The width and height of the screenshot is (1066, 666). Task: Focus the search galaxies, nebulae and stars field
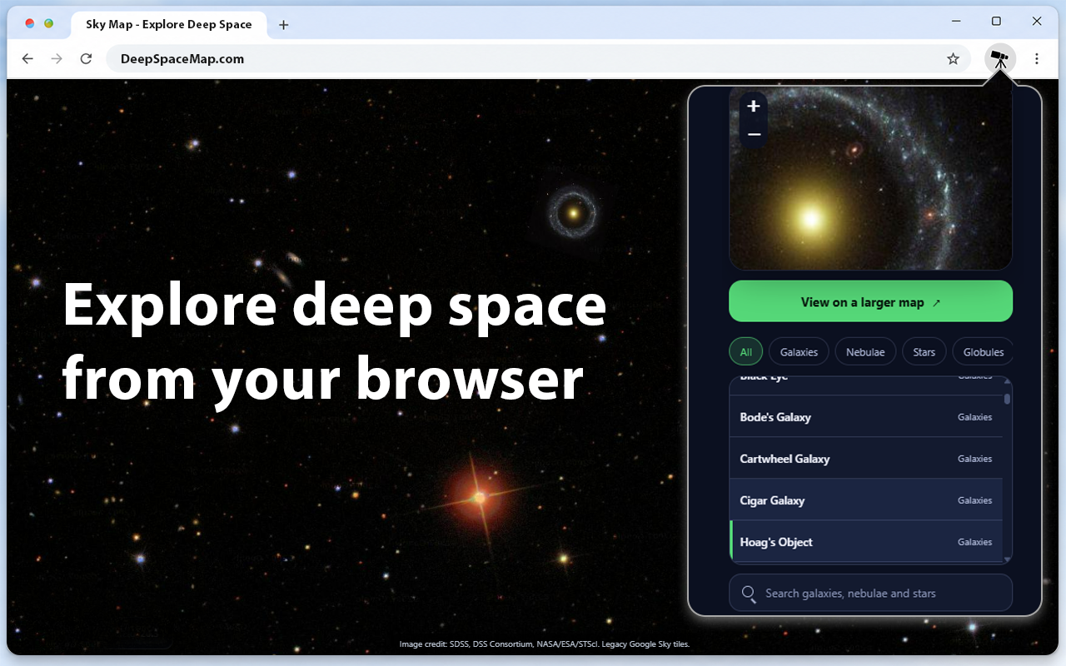tap(870, 593)
